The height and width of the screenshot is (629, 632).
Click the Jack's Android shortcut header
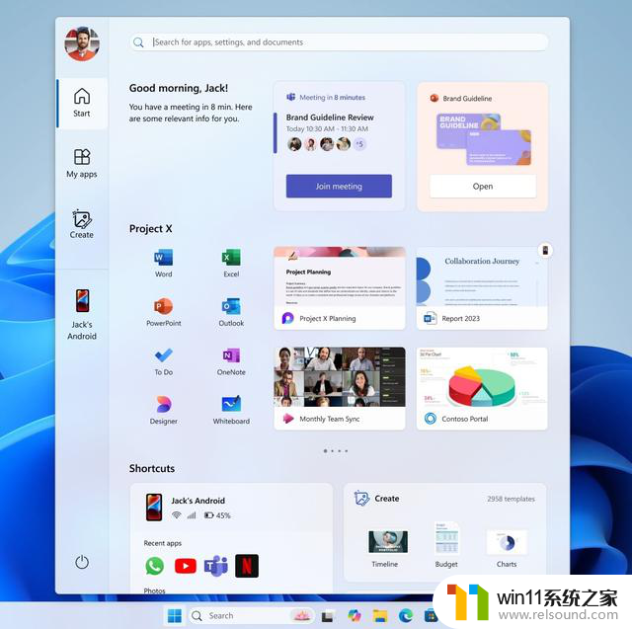(197, 501)
